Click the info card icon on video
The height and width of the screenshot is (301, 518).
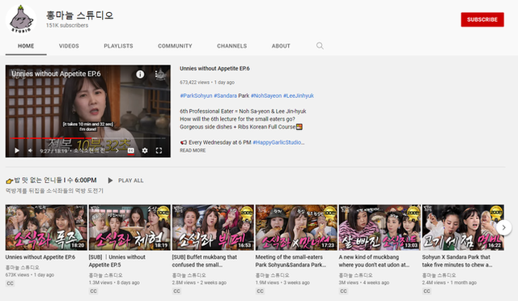click(140, 74)
